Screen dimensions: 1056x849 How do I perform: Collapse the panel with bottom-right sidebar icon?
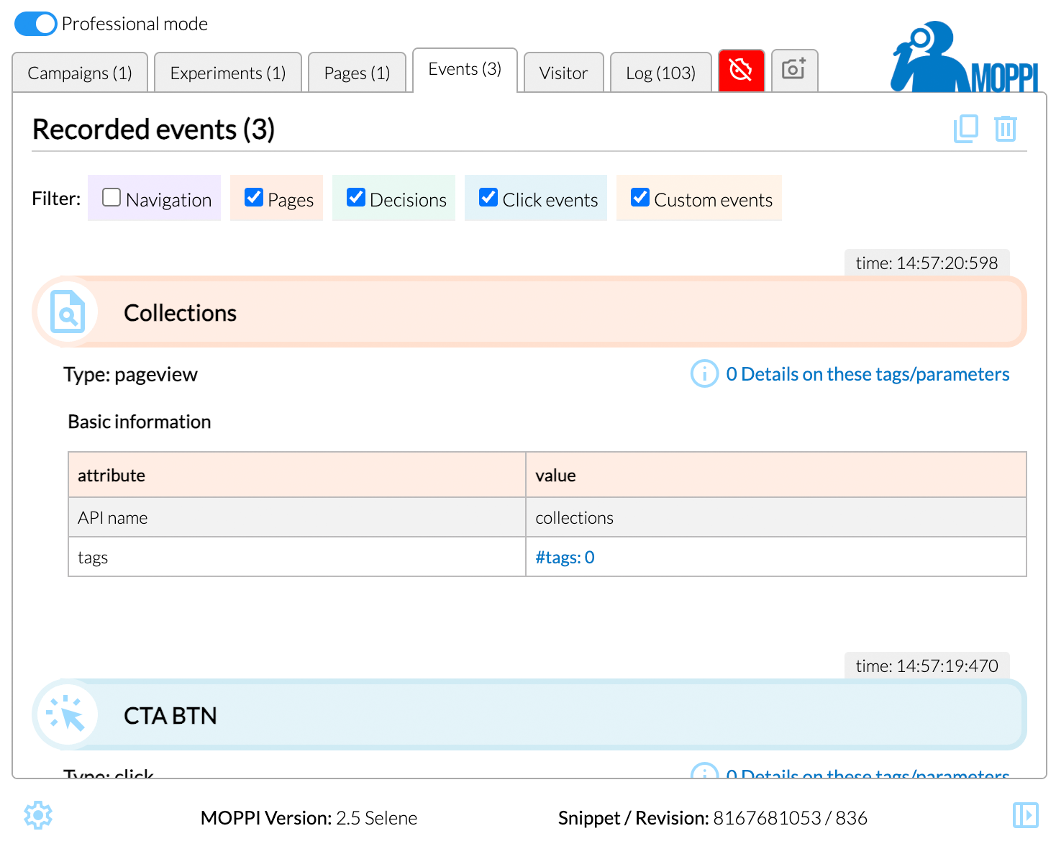[1025, 815]
